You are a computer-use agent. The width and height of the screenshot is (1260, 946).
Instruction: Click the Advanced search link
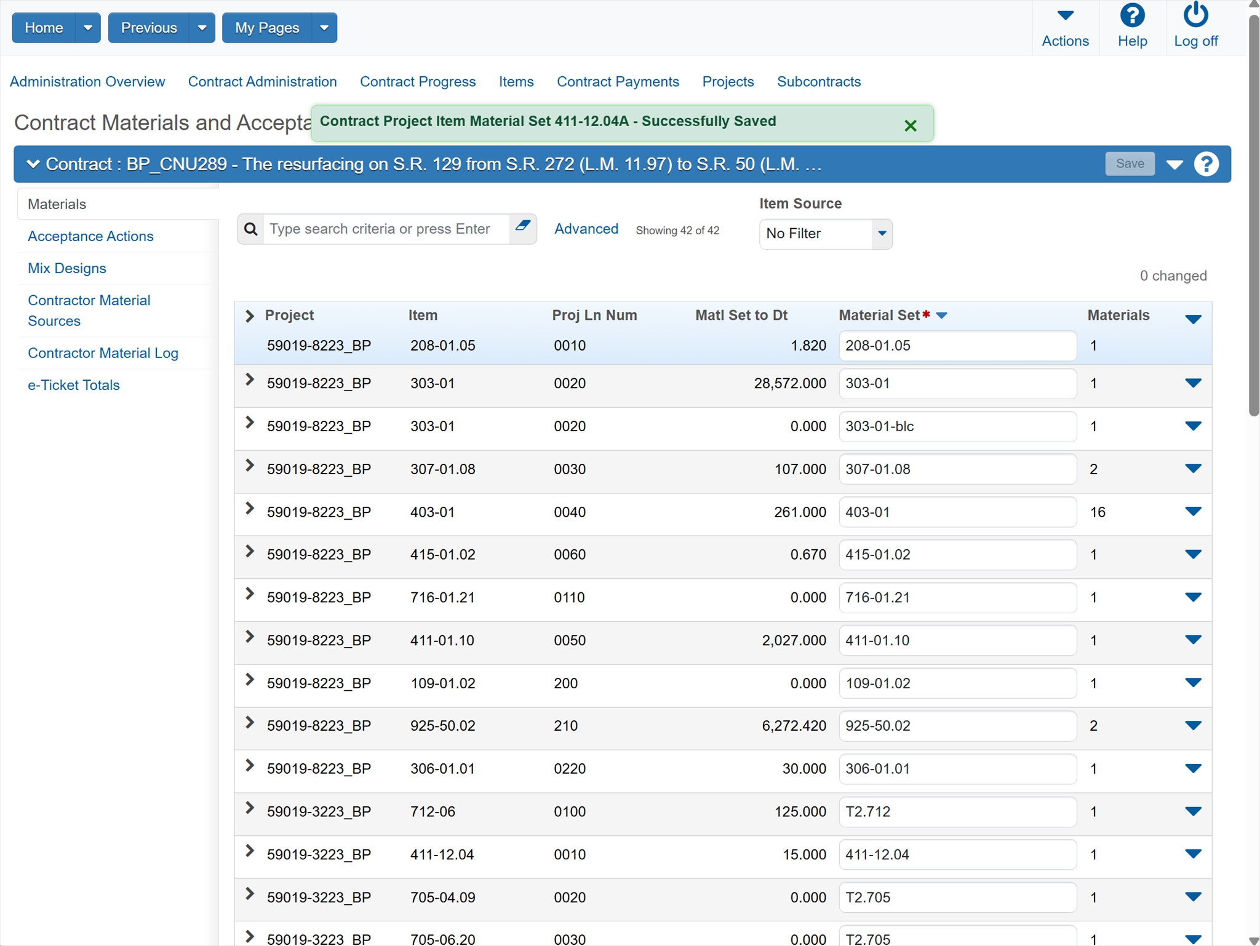586,229
